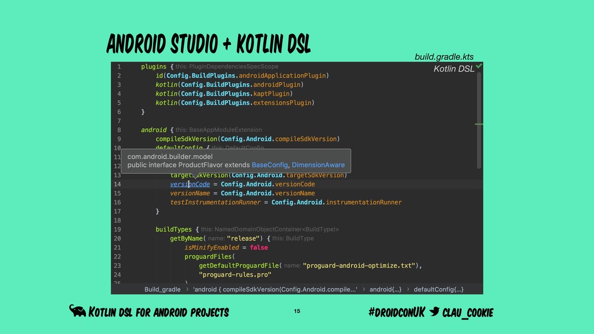Click getDefaultProguardFile on line 23
The image size is (594, 334).
(238, 266)
